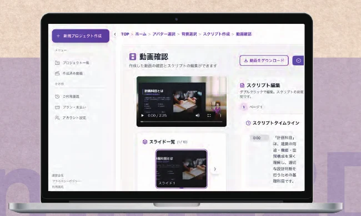Click the film icon next to 動画確認 heading
This screenshot has width=361, height=216.
pos(133,56)
